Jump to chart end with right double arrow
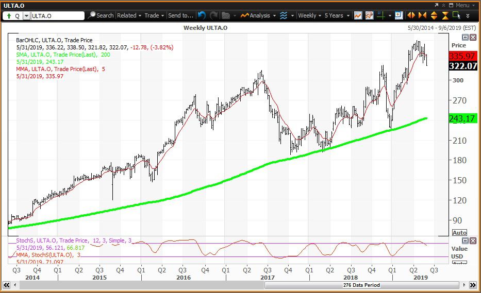The image size is (481, 293). coord(473,285)
